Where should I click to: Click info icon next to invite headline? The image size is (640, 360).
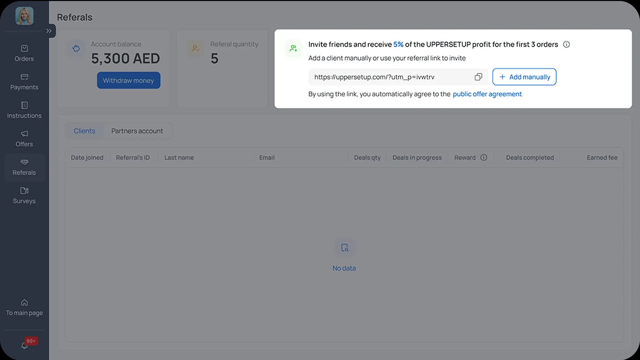(x=566, y=44)
